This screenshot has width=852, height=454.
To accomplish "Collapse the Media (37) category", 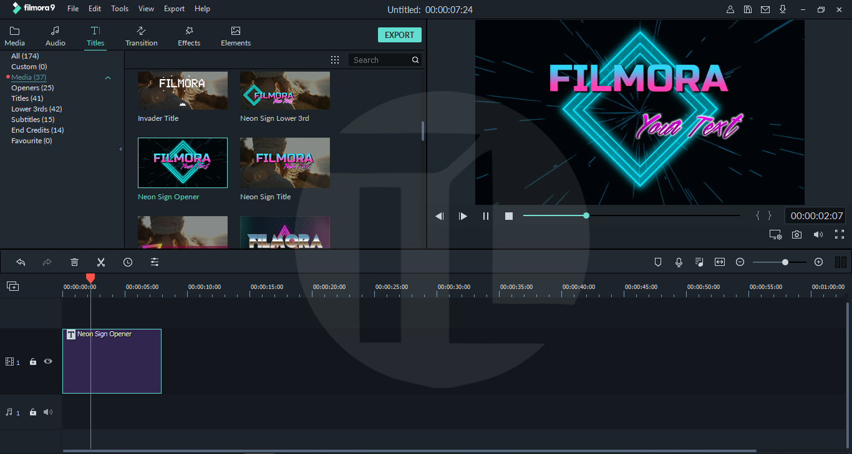I will tap(108, 78).
